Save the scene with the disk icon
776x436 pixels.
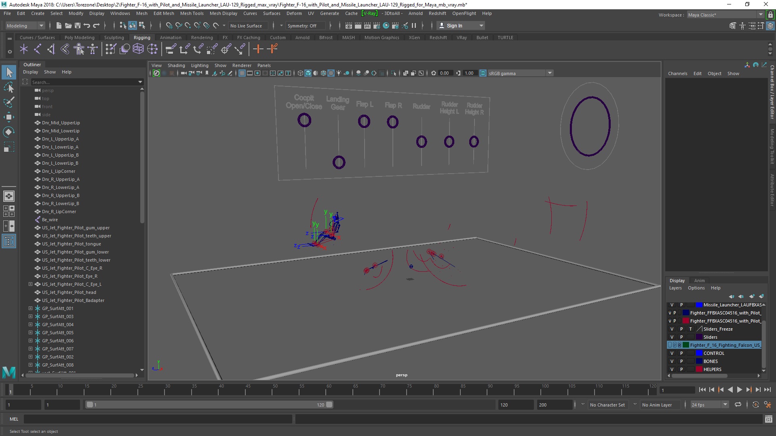78,25
